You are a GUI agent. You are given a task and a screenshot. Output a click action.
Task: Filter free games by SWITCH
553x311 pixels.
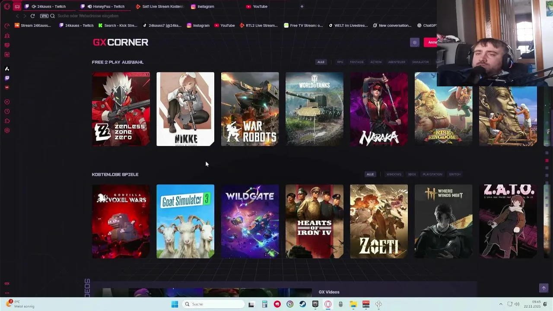pos(454,175)
